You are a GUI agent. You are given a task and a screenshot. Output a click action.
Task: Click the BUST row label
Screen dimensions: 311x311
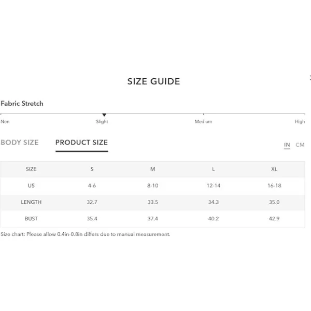[x=31, y=219]
